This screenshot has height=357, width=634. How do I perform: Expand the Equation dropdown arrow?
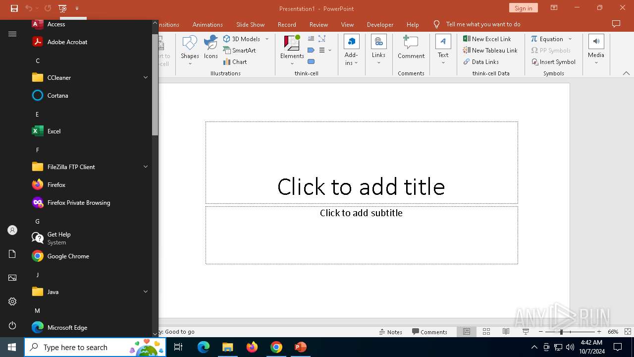pyautogui.click(x=570, y=39)
